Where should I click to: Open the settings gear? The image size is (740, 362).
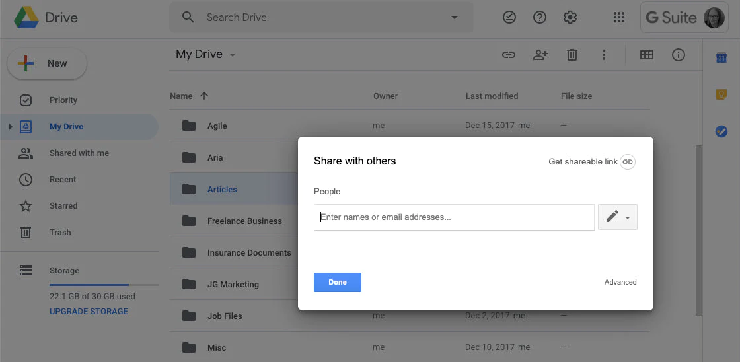pyautogui.click(x=570, y=17)
